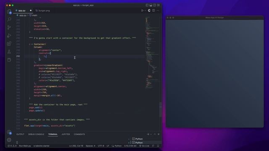Run the Python file with play button
This screenshot has width=269, height=151.
pos(142,10)
